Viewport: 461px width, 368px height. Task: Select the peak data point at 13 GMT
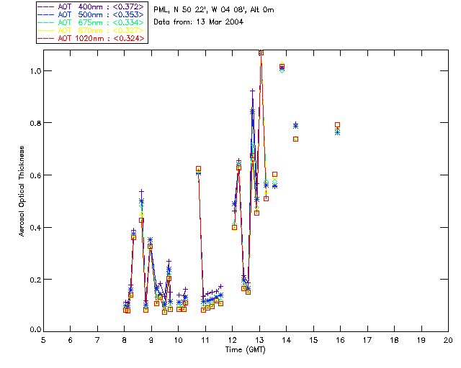261,52
